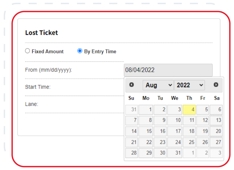This screenshot has height=170, width=234.
Task: Open the 2022 year dropdown
Action: 190,85
